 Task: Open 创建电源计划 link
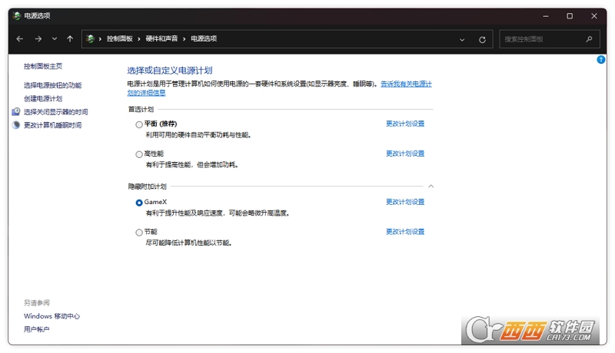coord(43,99)
